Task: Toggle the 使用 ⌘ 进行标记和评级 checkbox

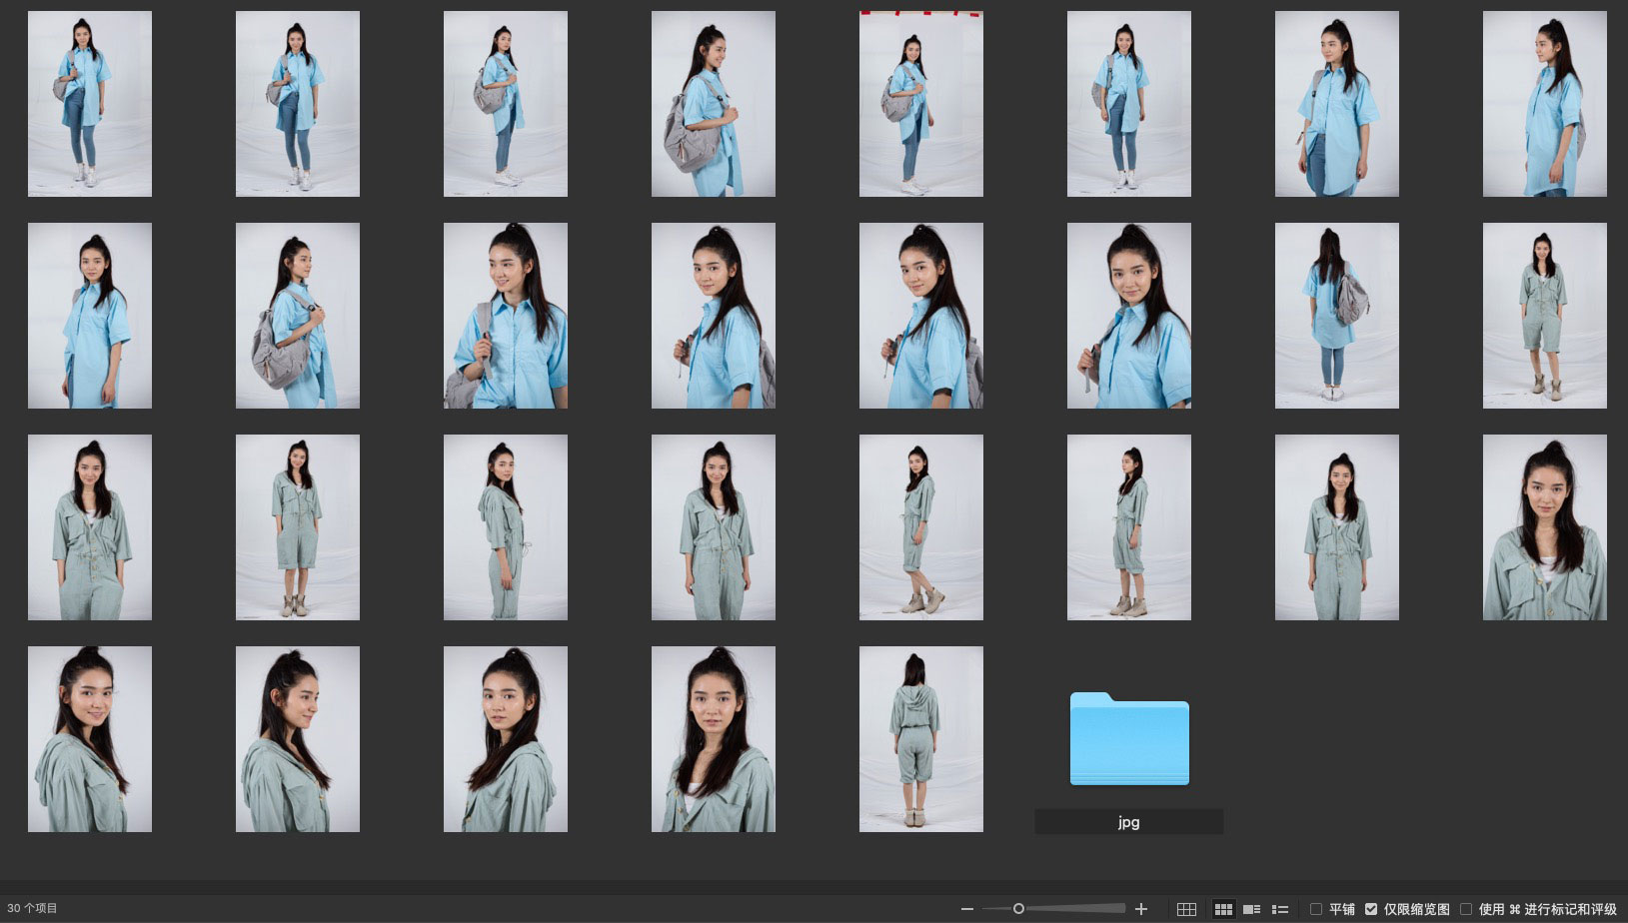Action: pyautogui.click(x=1466, y=909)
